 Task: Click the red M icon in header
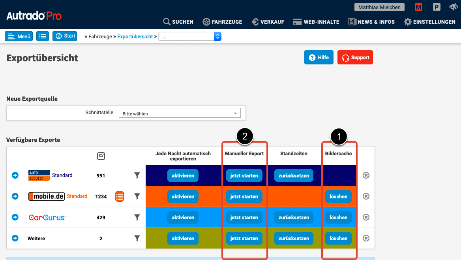(418, 7)
